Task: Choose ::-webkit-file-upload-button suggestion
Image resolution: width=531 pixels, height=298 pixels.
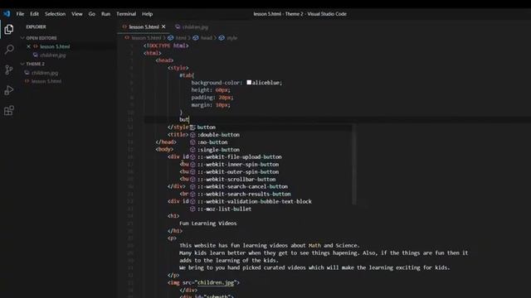Action: (x=271, y=157)
